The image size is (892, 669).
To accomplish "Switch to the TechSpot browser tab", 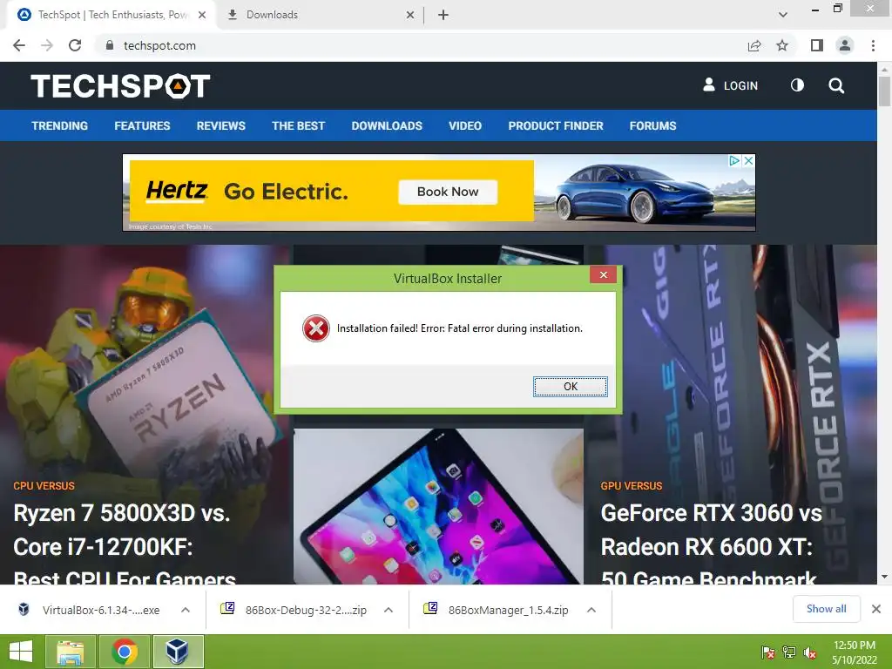I will [111, 15].
